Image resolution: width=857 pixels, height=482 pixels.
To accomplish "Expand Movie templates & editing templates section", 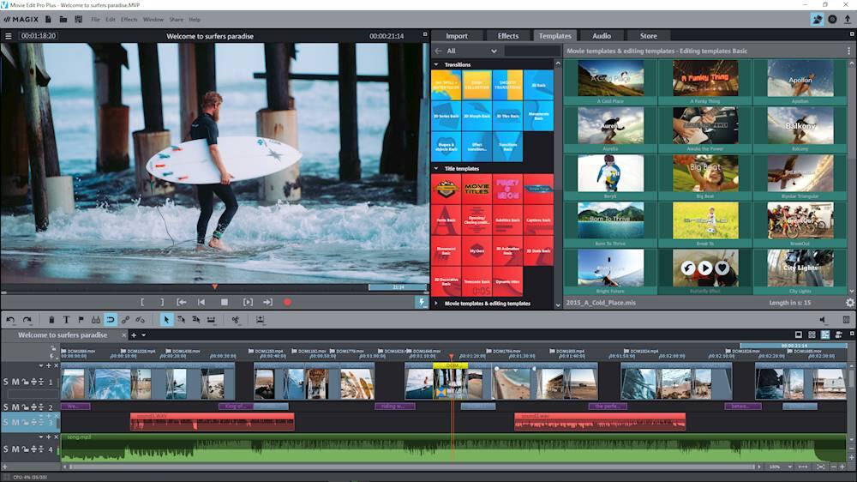I will (436, 303).
